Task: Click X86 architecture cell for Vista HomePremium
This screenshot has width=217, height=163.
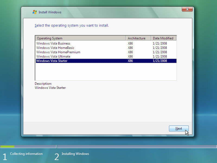Action: [130, 52]
